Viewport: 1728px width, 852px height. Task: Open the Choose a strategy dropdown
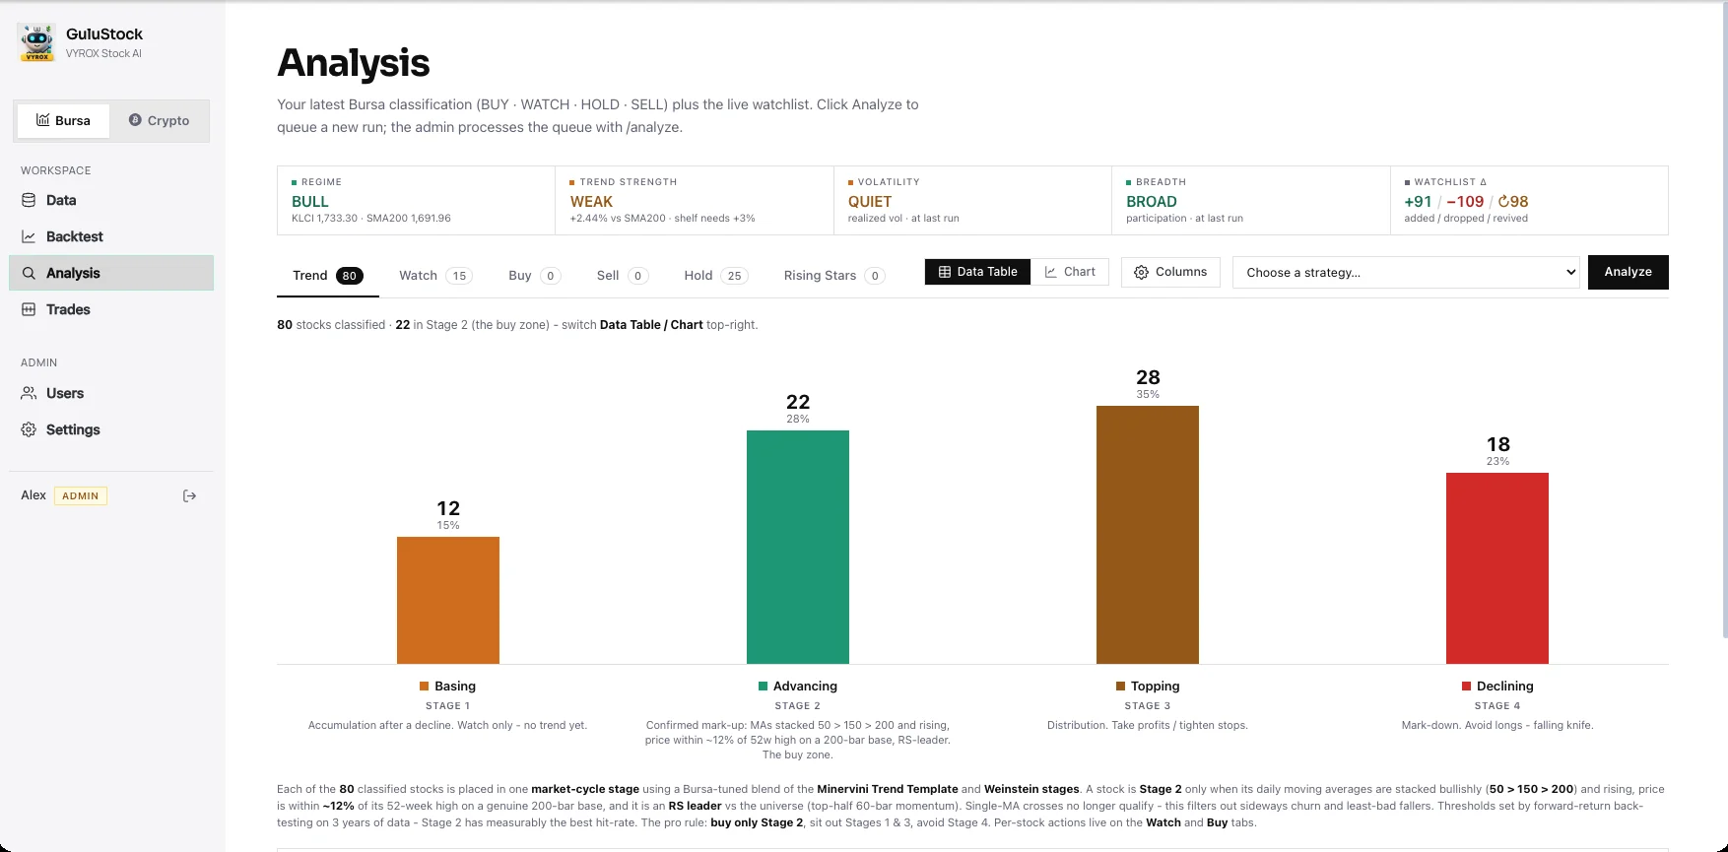coord(1407,273)
